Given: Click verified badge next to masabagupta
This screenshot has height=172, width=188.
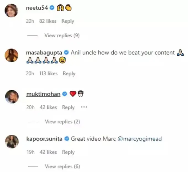Looking at the screenshot, I should [x=66, y=53].
